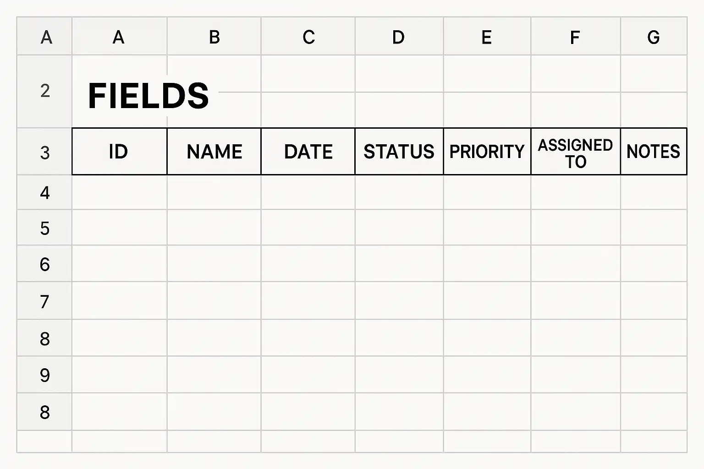This screenshot has width=704, height=469.
Task: Select the STATUS header cell
Action: pyautogui.click(x=399, y=152)
